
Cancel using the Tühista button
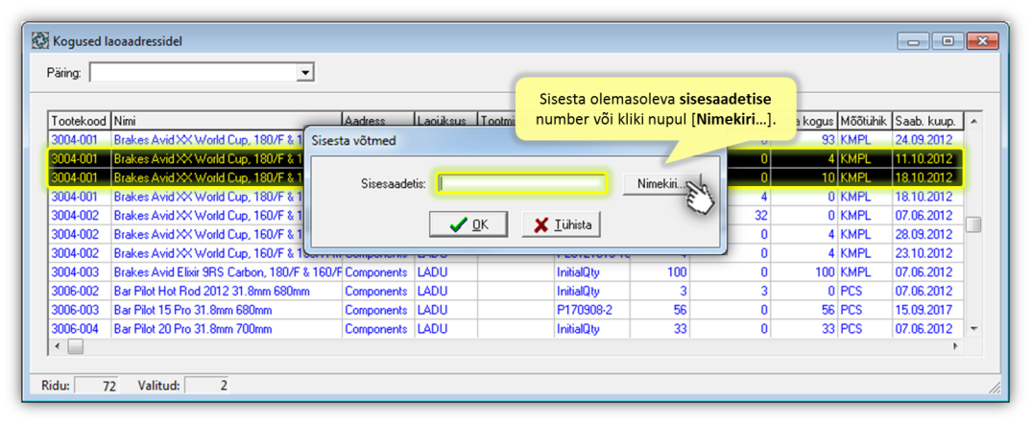[x=562, y=224]
